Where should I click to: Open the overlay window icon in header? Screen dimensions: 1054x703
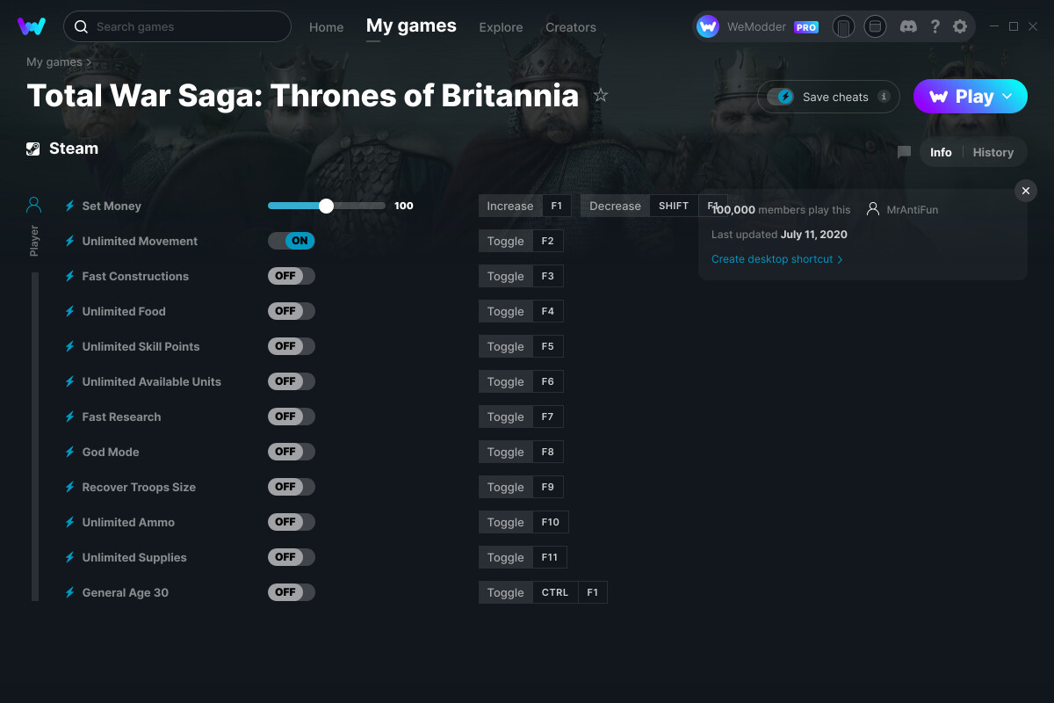(x=875, y=26)
